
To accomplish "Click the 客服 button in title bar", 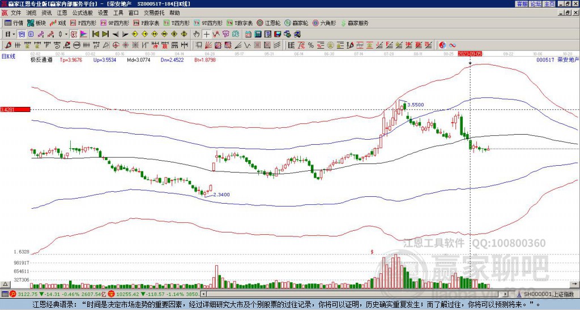I will point(522,4).
